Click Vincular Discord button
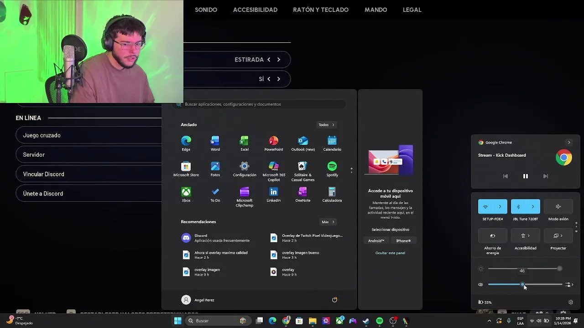 tap(89, 174)
